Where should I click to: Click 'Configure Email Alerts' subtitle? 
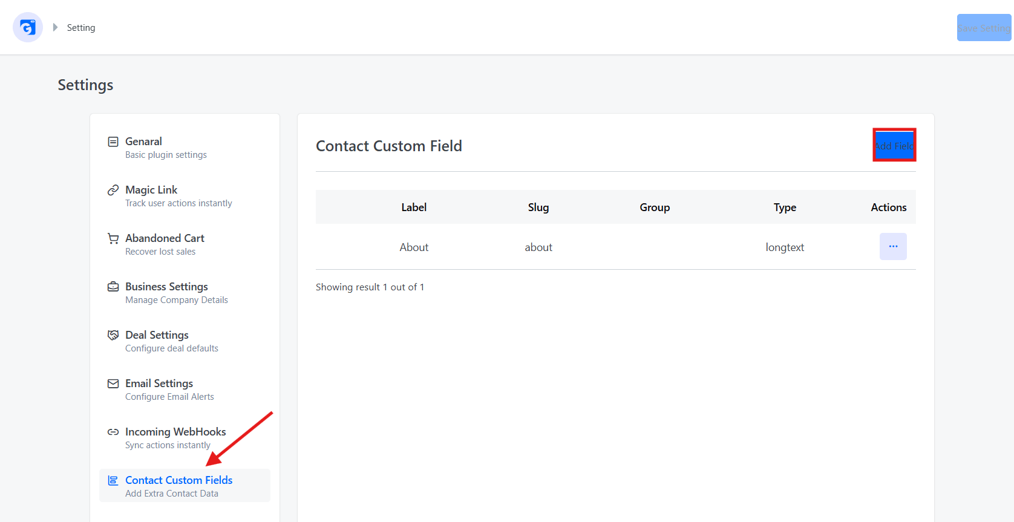[x=169, y=397]
